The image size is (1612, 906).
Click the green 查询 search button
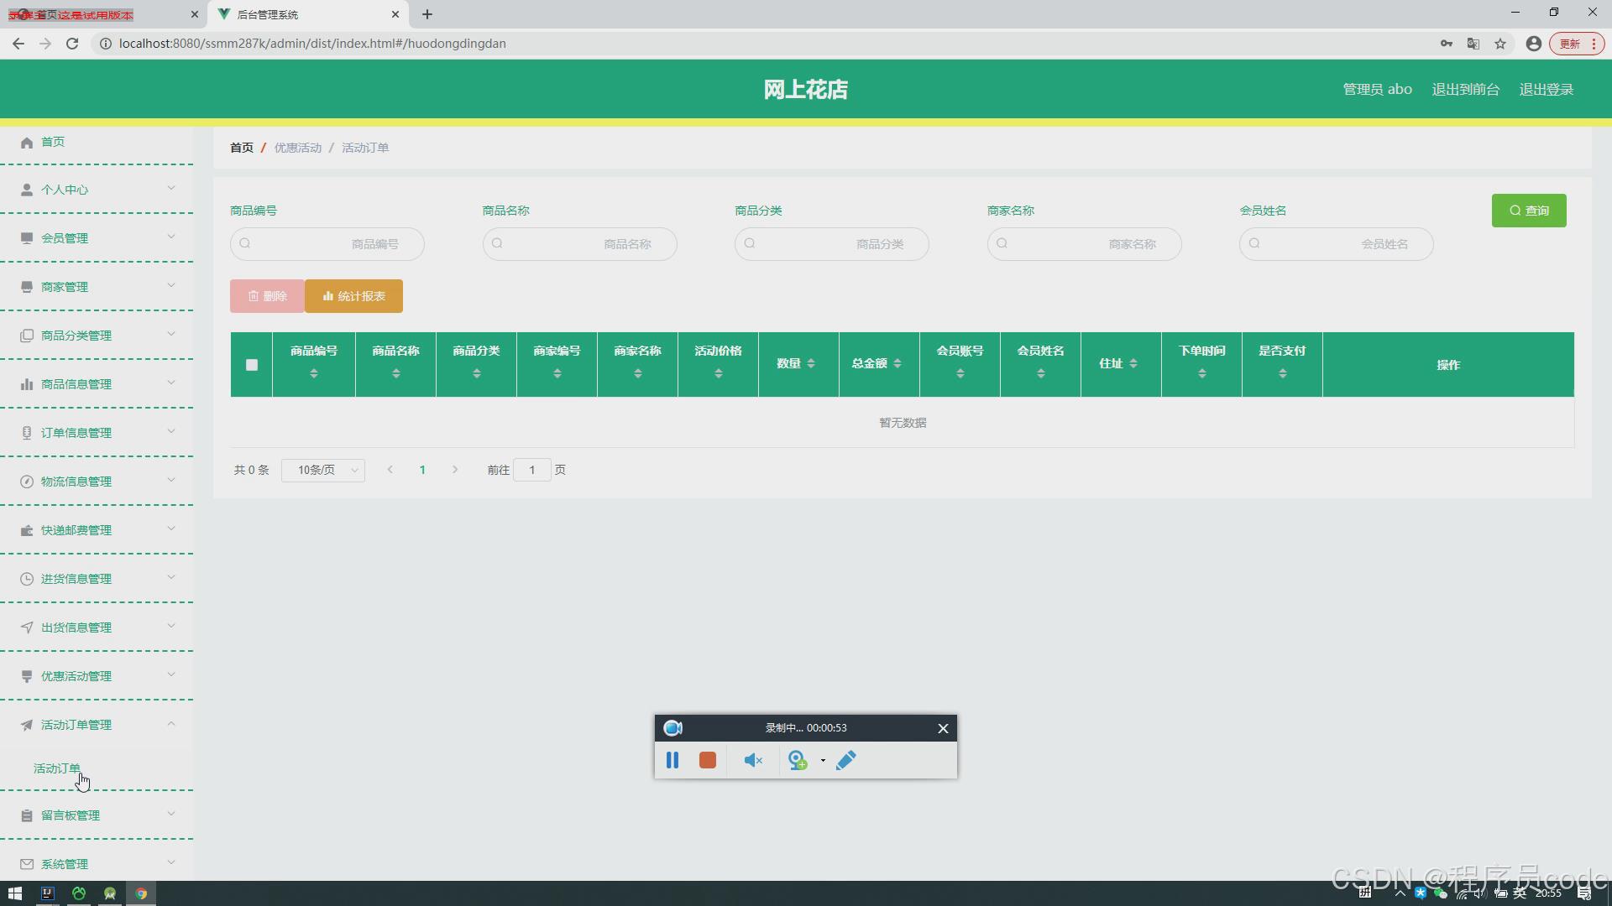click(1529, 211)
